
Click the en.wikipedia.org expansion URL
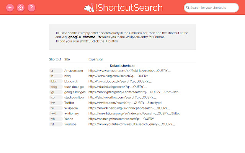click(129, 108)
